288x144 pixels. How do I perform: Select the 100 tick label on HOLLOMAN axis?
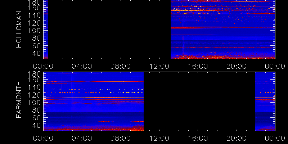click(35, 31)
